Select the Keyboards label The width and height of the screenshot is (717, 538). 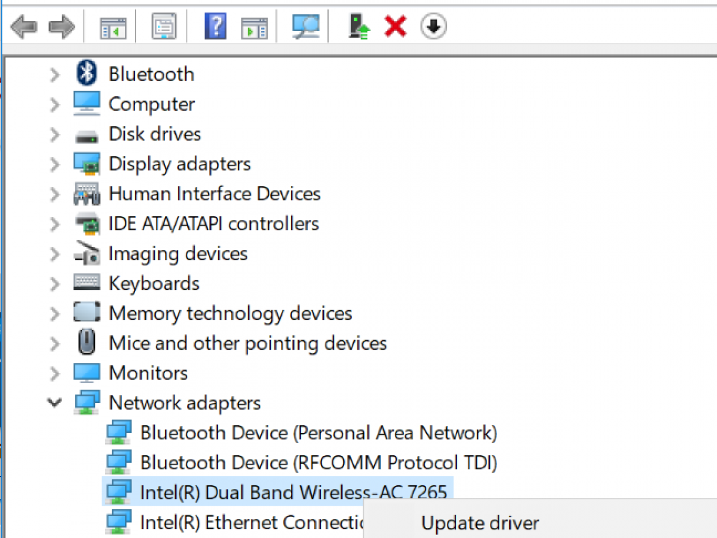pyautogui.click(x=154, y=283)
